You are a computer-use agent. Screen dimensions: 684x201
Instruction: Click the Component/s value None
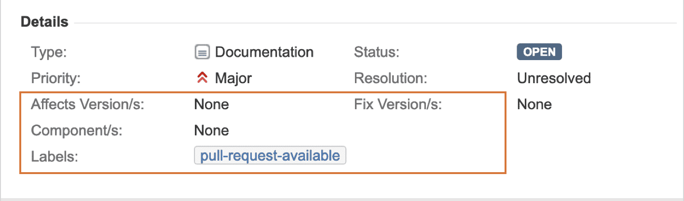211,130
